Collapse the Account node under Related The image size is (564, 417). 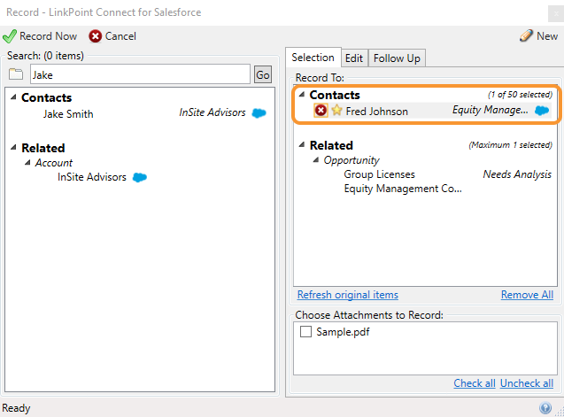click(x=27, y=163)
